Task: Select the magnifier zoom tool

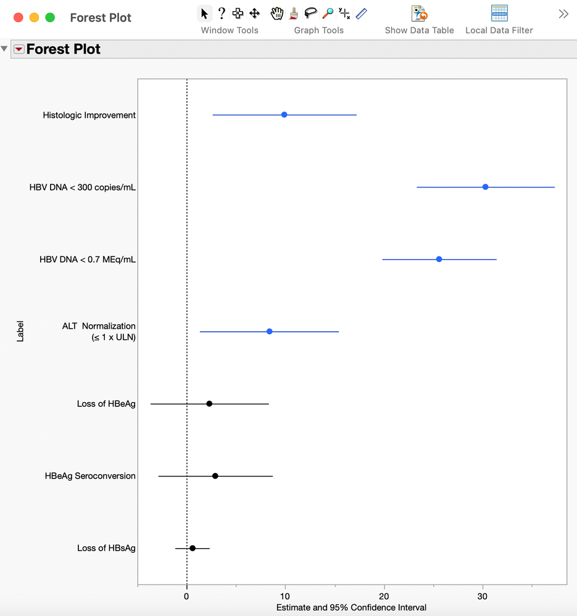Action: [x=328, y=14]
